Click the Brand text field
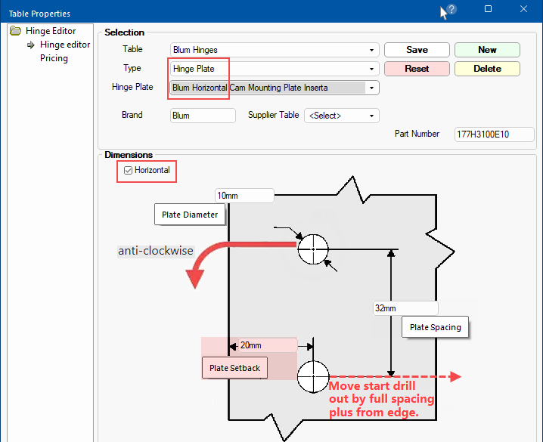Image resolution: width=543 pixels, height=442 pixels. (x=203, y=116)
